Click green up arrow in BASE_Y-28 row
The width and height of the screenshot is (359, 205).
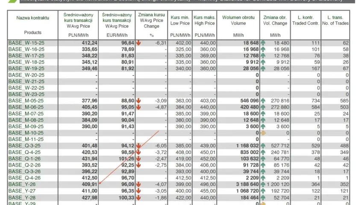[263, 197]
